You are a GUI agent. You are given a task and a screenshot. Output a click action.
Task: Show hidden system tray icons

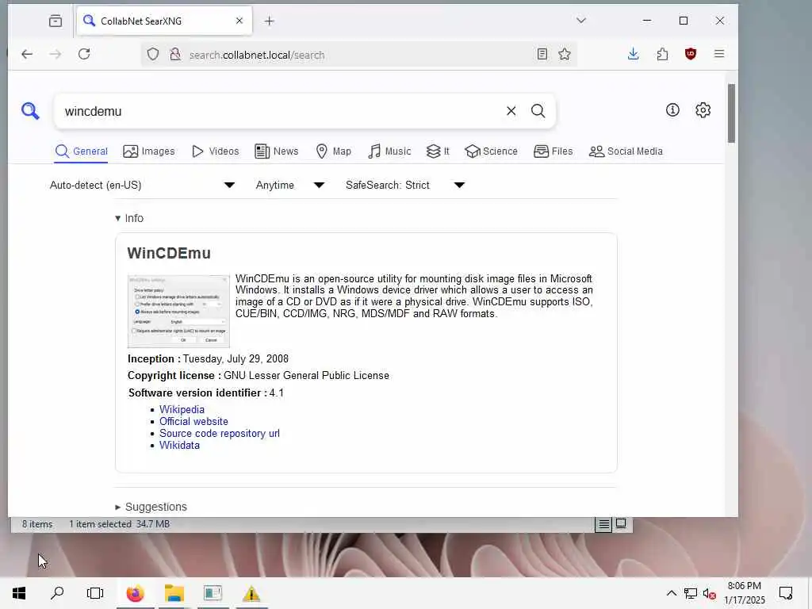[x=671, y=593]
